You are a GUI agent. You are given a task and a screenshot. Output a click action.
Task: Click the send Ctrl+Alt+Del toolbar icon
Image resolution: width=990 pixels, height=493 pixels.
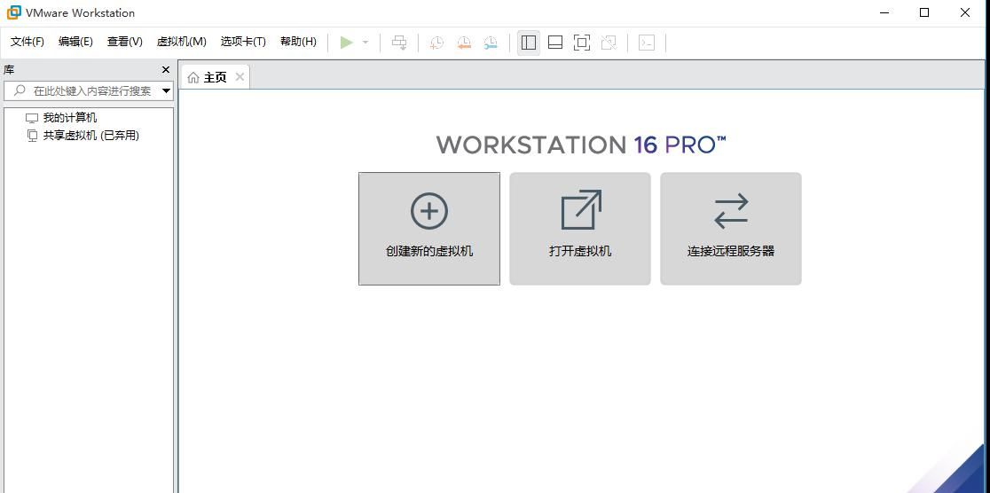point(399,43)
